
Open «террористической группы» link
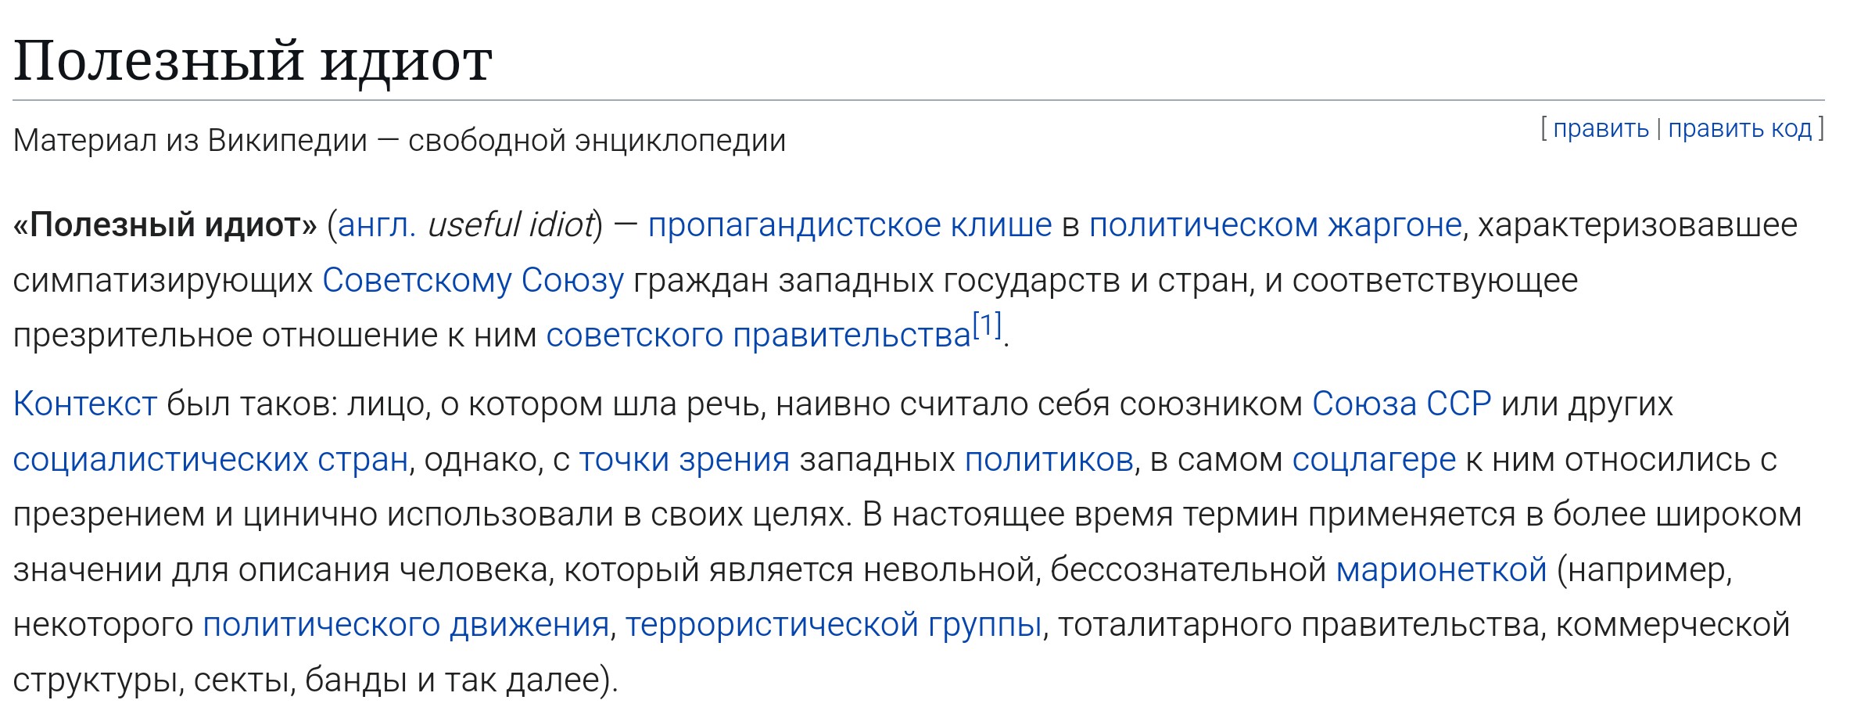click(x=834, y=625)
